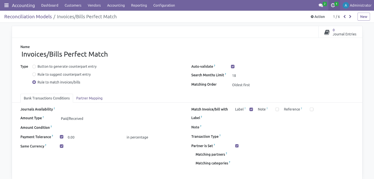Image resolution: width=374 pixels, height=179 pixels.
Task: Go to previous record arrow
Action: [345, 17]
